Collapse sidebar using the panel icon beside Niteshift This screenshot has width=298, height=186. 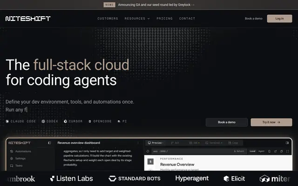click(49, 143)
